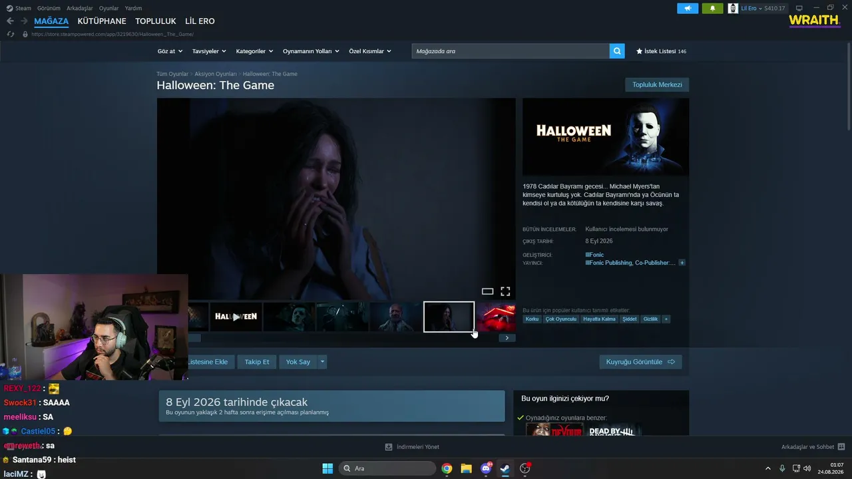This screenshot has height=479, width=852.
Task: Reload the store page with the refresh icon
Action: [10, 34]
